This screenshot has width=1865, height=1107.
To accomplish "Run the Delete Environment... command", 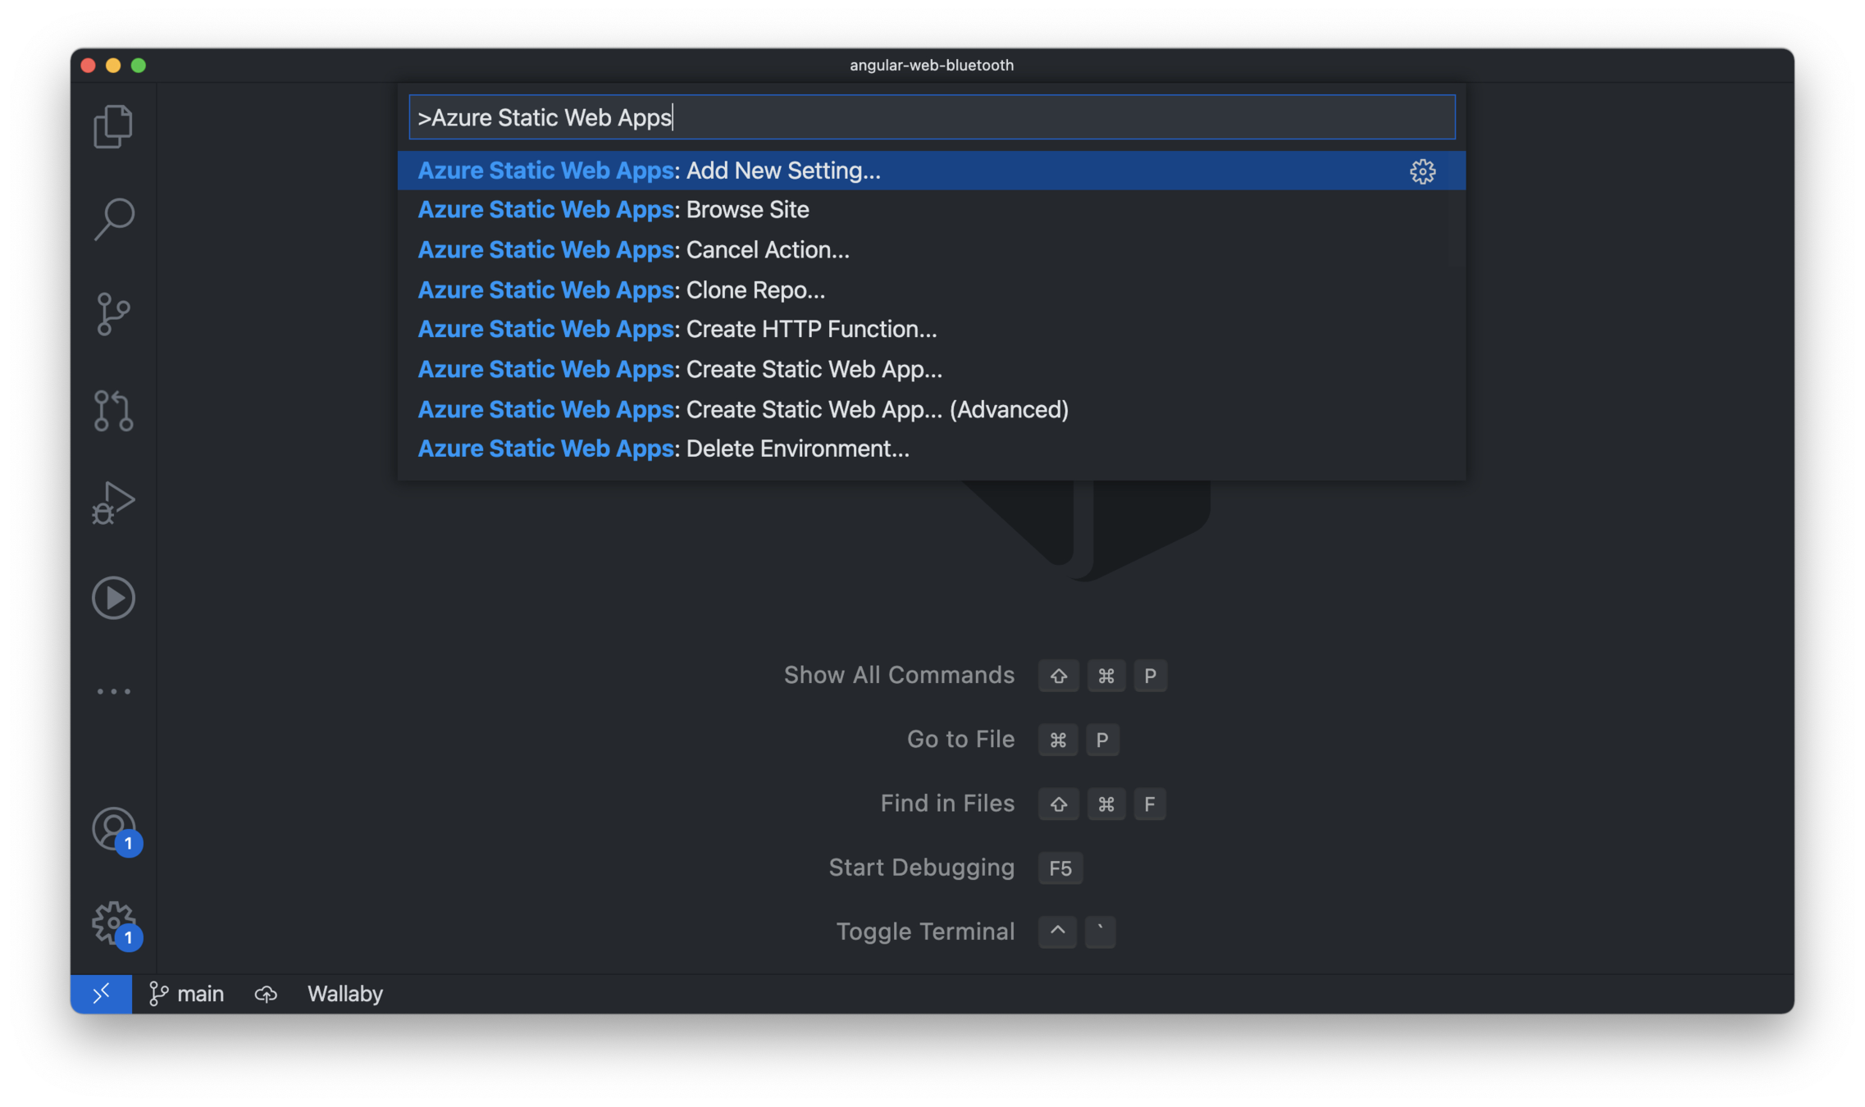I will [x=663, y=449].
